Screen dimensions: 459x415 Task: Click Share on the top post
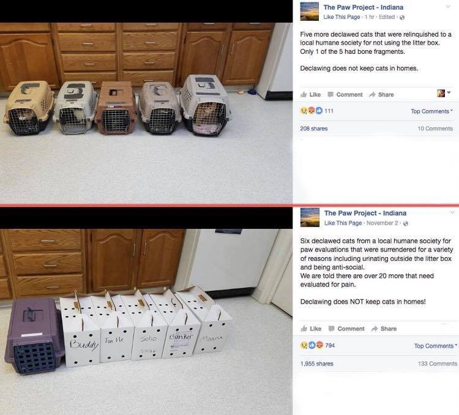coord(381,95)
